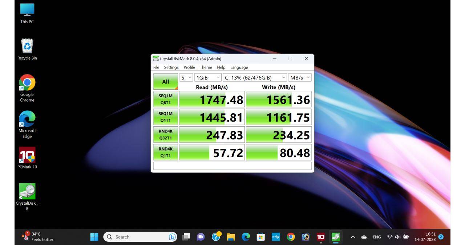This screenshot has width=465, height=245.
Task: Click the Windows Start button
Action: pos(94,237)
